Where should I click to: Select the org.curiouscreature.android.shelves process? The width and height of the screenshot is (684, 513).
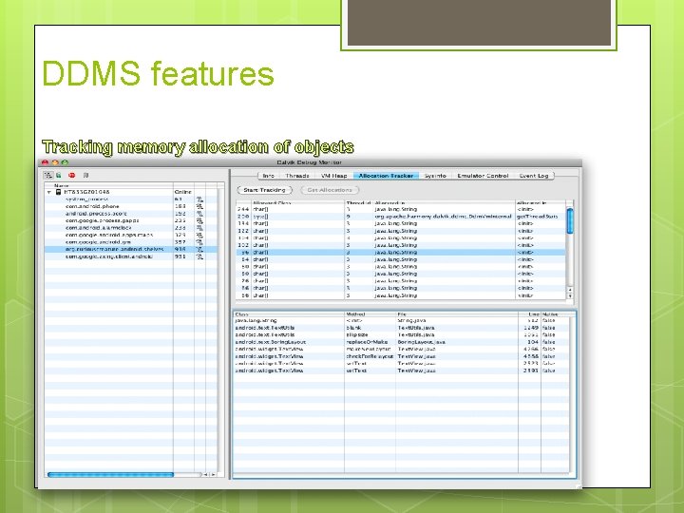131,250
